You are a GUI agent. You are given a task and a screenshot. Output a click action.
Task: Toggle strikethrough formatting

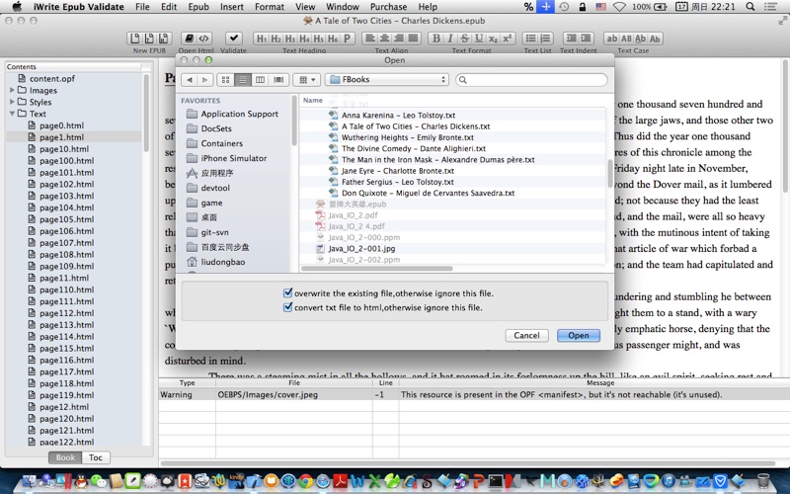pyautogui.click(x=464, y=39)
